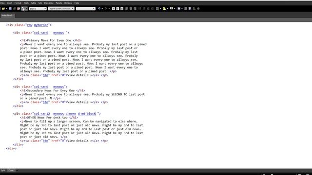Click the Save All icon after Save

[x=14, y=9]
